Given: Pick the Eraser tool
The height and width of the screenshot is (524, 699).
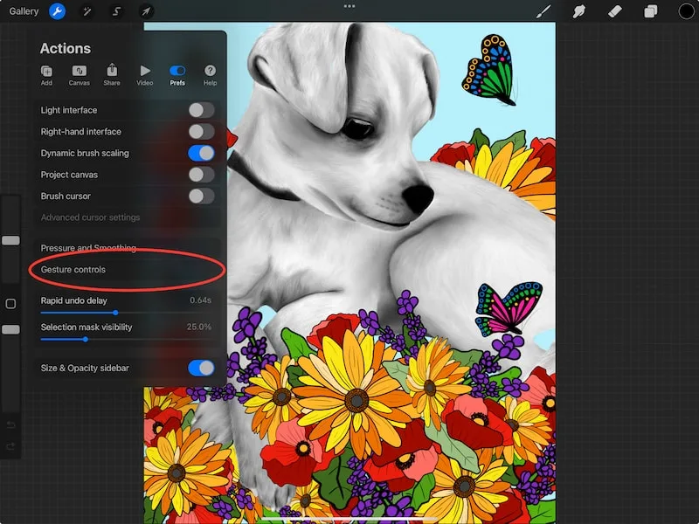Looking at the screenshot, I should point(614,11).
